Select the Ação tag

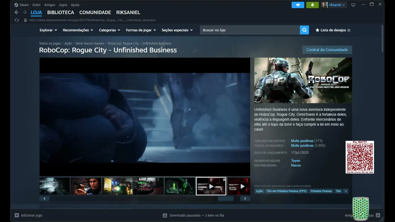[x=259, y=191]
